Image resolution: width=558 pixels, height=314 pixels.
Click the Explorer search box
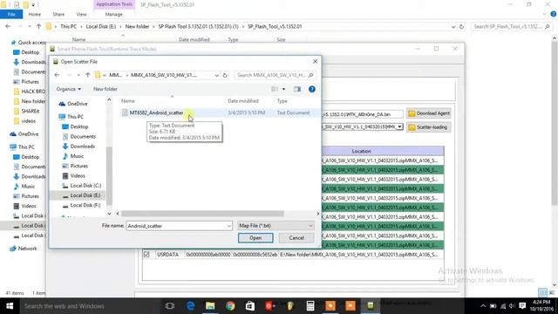coord(512,27)
